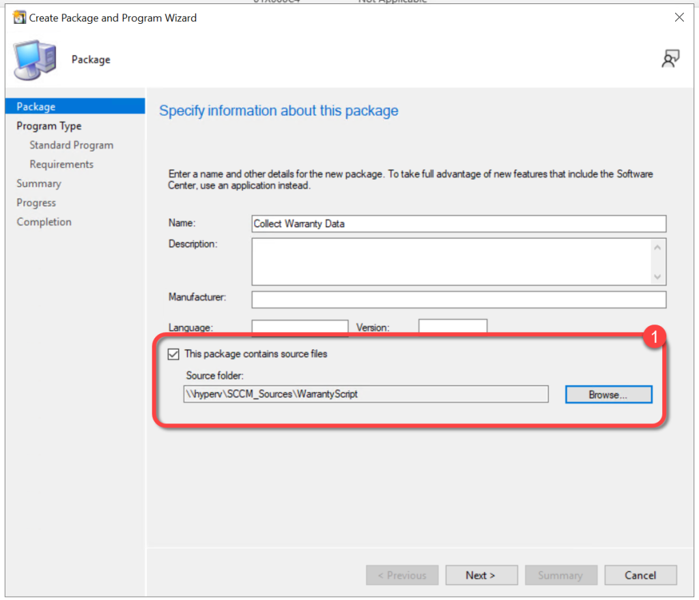Cancel the wizard
This screenshot has height=600, width=699.
click(x=640, y=575)
